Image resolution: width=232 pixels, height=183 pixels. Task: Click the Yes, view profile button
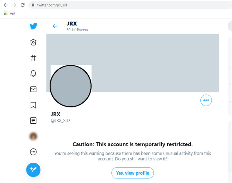132,173
